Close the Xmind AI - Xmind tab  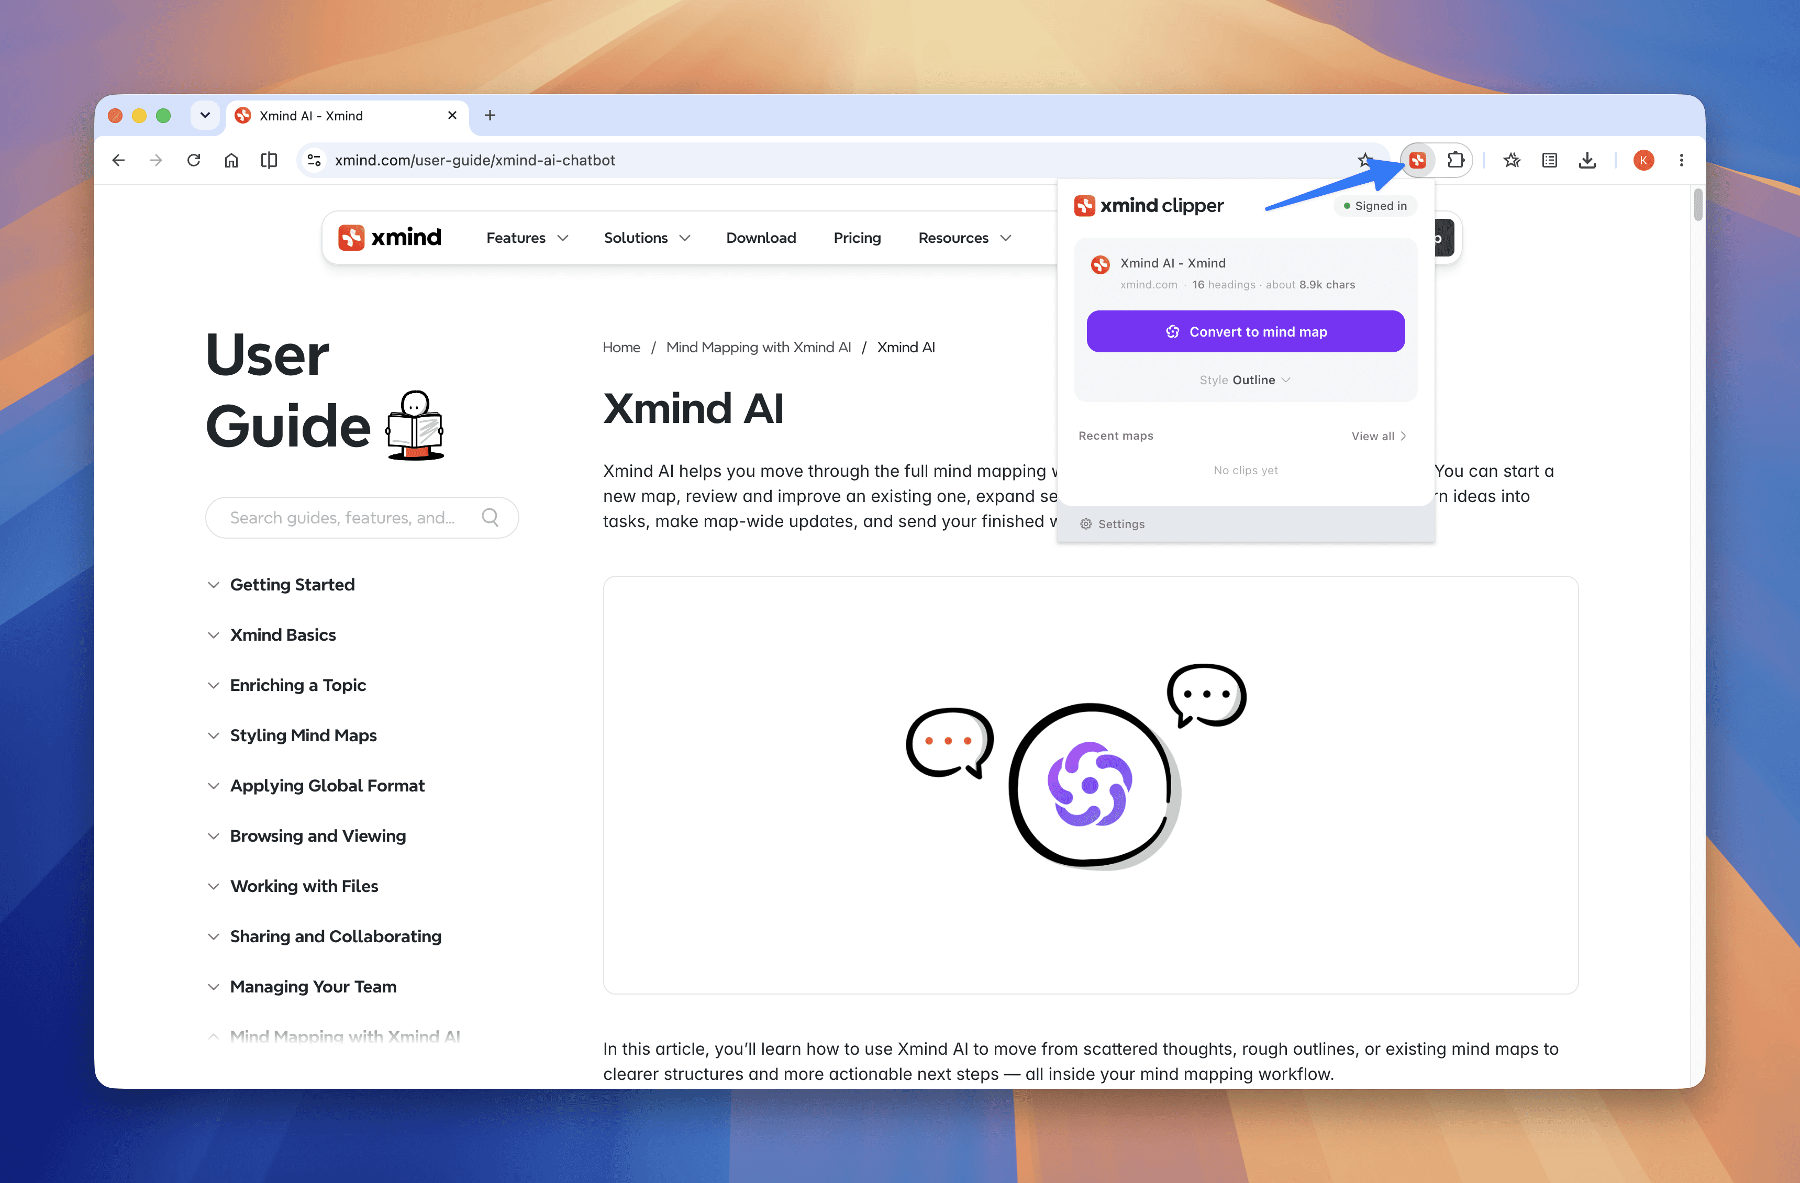click(452, 116)
